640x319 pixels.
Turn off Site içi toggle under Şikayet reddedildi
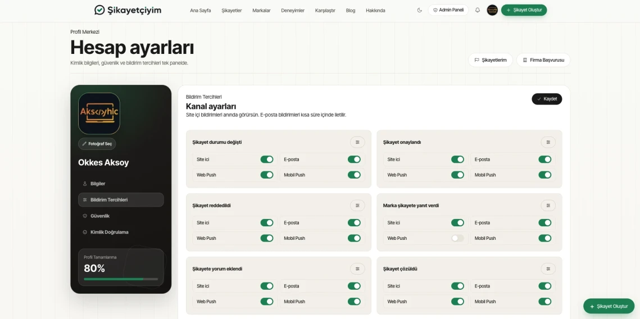point(267,223)
